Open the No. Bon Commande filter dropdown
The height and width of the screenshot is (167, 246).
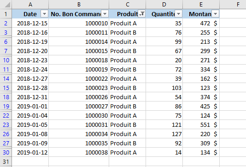pos(105,14)
